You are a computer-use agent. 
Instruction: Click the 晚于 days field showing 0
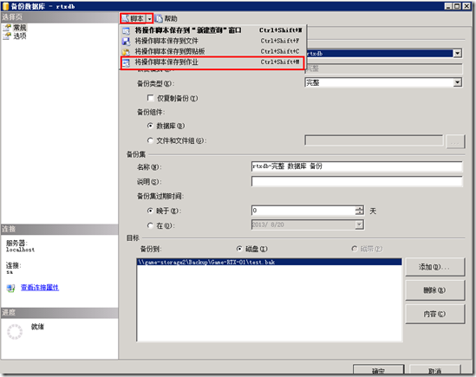[x=303, y=211]
